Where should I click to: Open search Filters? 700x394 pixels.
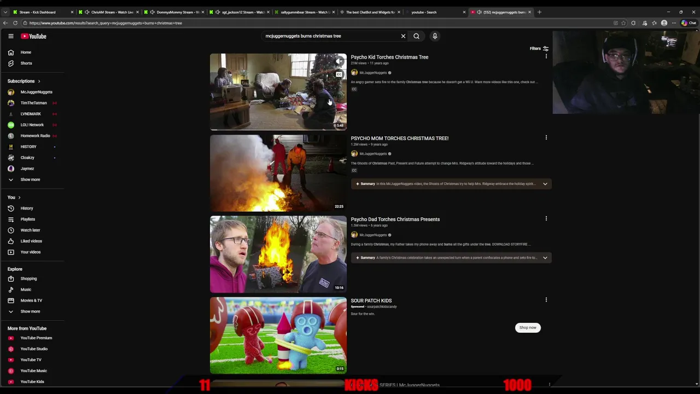click(x=539, y=48)
